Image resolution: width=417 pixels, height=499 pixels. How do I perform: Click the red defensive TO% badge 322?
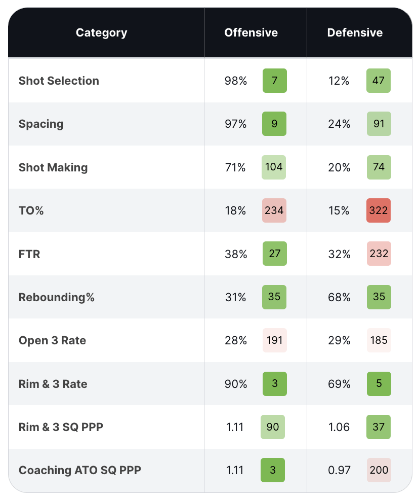[x=379, y=210]
